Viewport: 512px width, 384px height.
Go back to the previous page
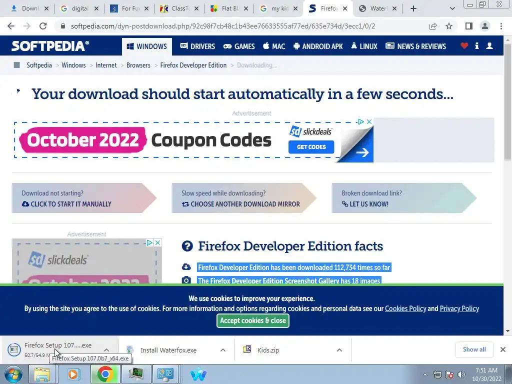(x=11, y=26)
